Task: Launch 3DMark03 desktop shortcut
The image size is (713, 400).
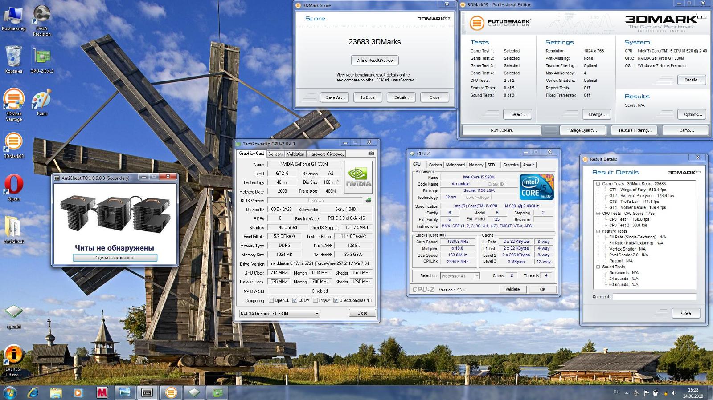Action: (x=13, y=145)
